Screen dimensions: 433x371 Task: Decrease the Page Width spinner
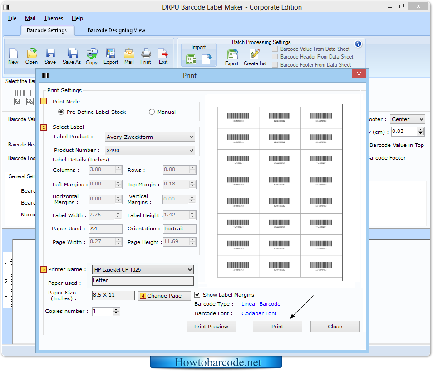point(118,244)
